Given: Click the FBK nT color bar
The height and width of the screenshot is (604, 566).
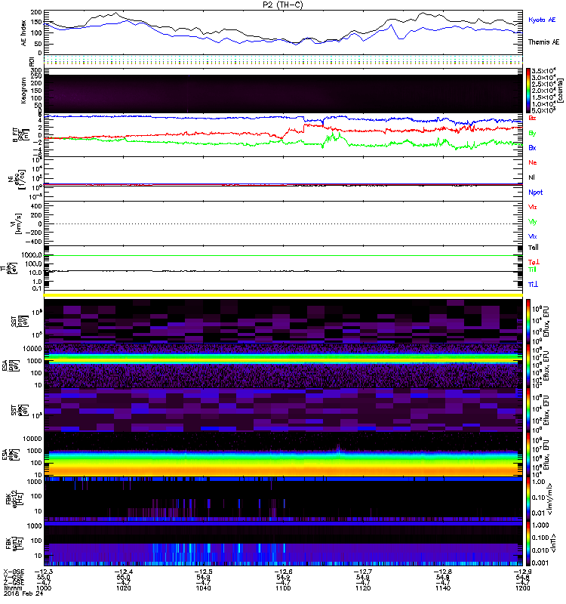Looking at the screenshot, I should pos(528,544).
